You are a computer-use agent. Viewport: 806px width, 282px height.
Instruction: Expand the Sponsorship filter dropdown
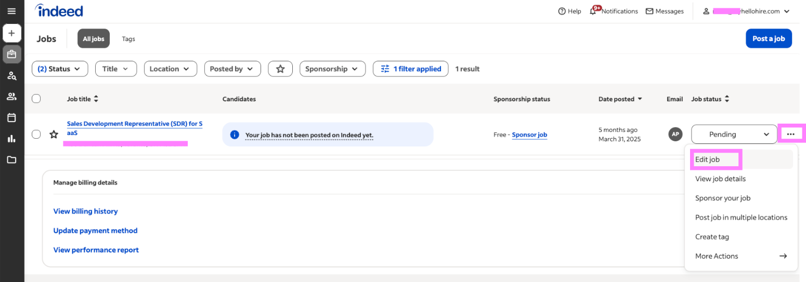(332, 69)
